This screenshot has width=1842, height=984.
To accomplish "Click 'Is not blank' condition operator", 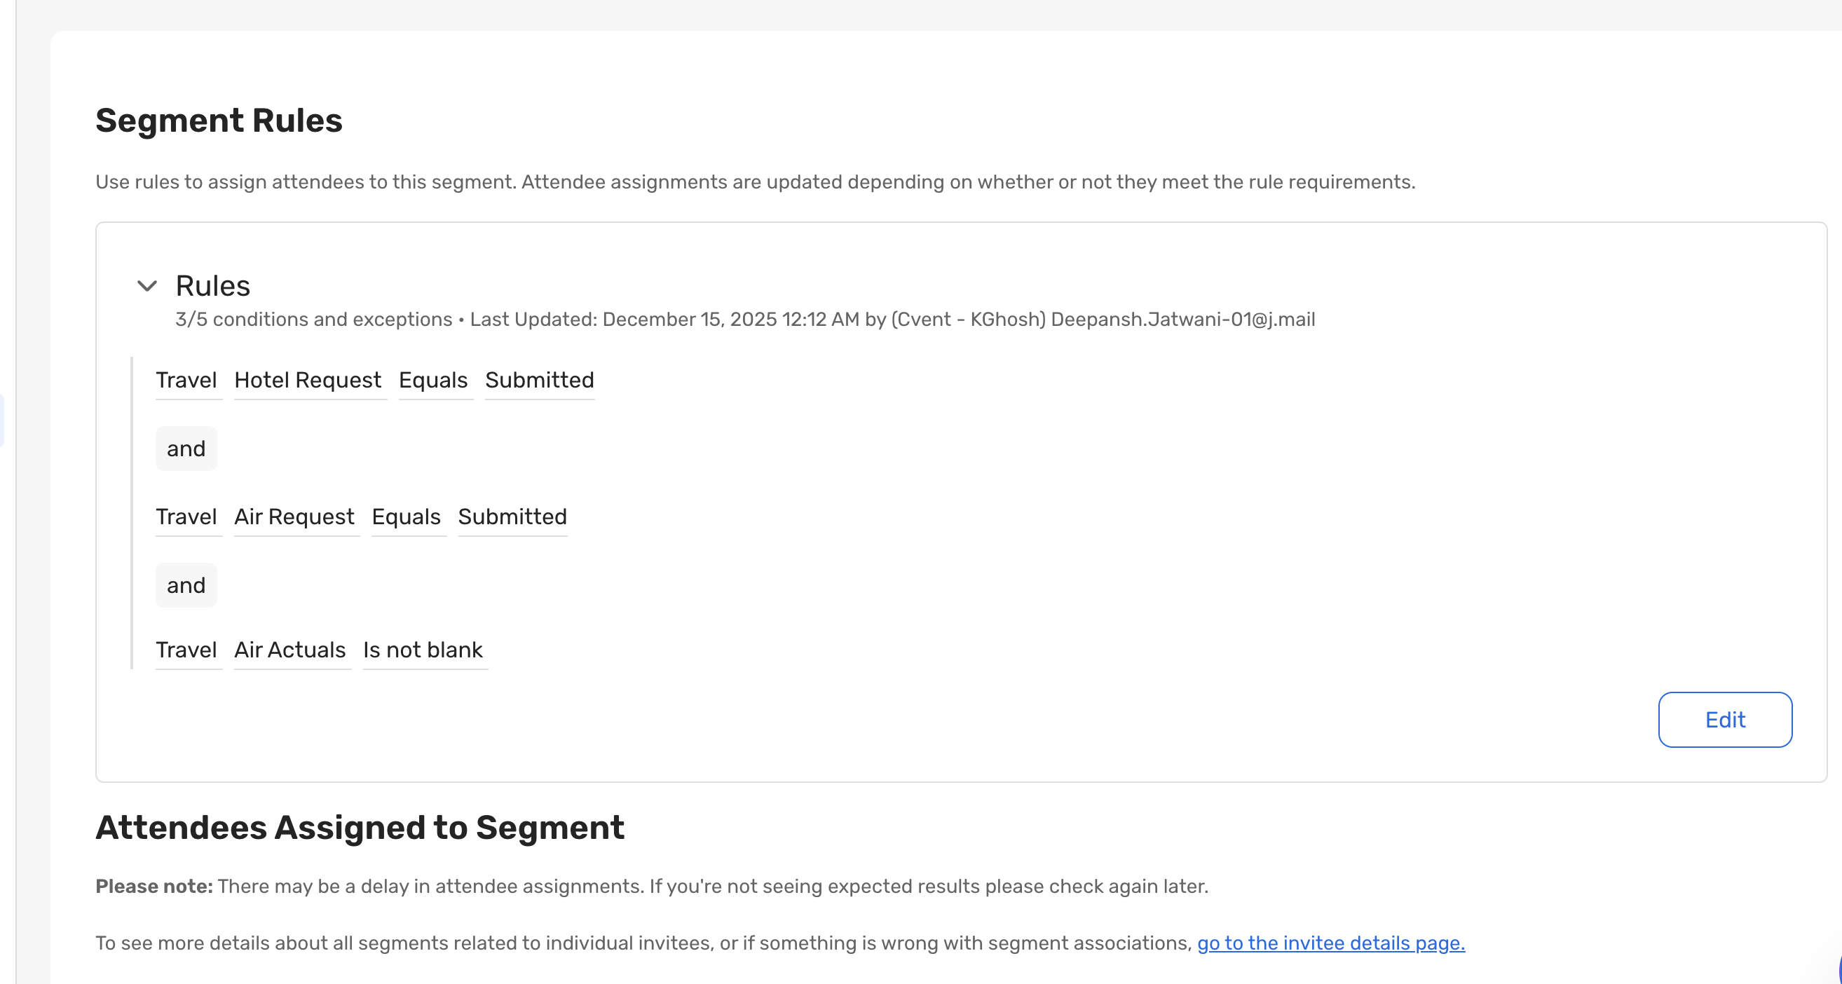I will coord(423,649).
